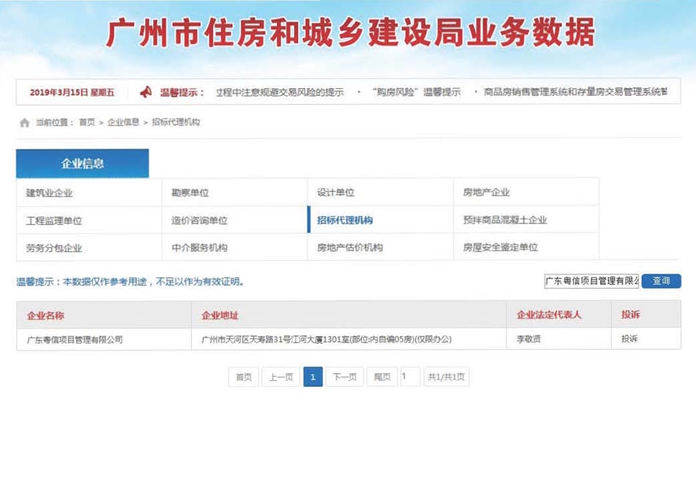Open the 房屋安全鉴定单位 category

click(x=500, y=248)
